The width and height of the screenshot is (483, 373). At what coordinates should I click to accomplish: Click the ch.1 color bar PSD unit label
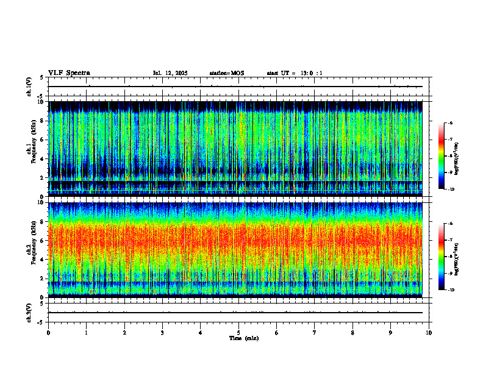pos(456,159)
